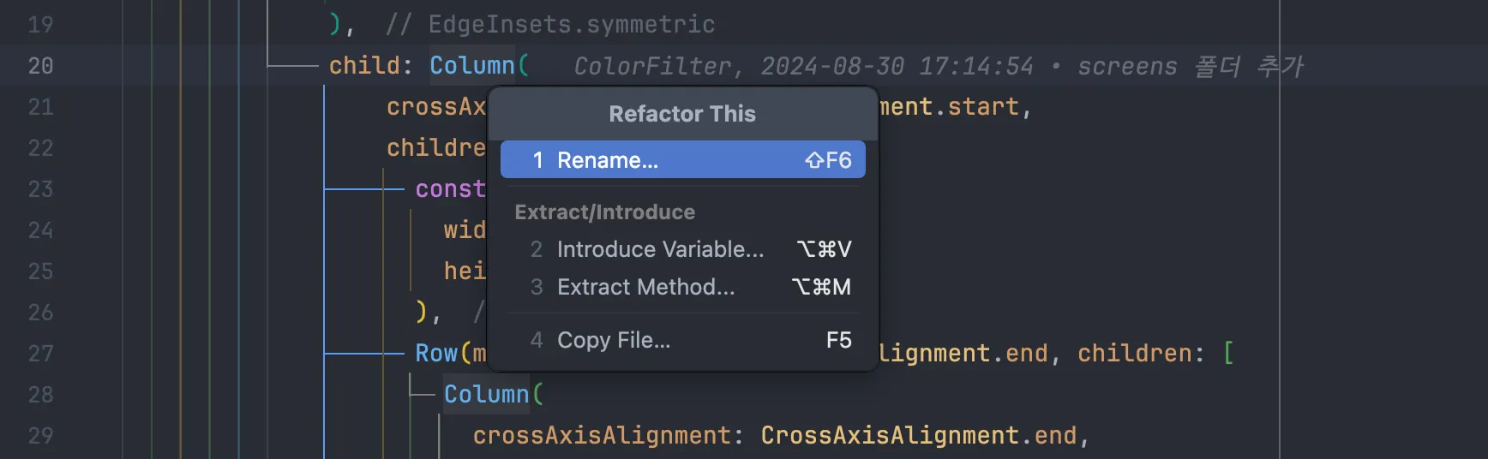
Task: Click line number 23 in the gutter
Action: [x=40, y=189]
